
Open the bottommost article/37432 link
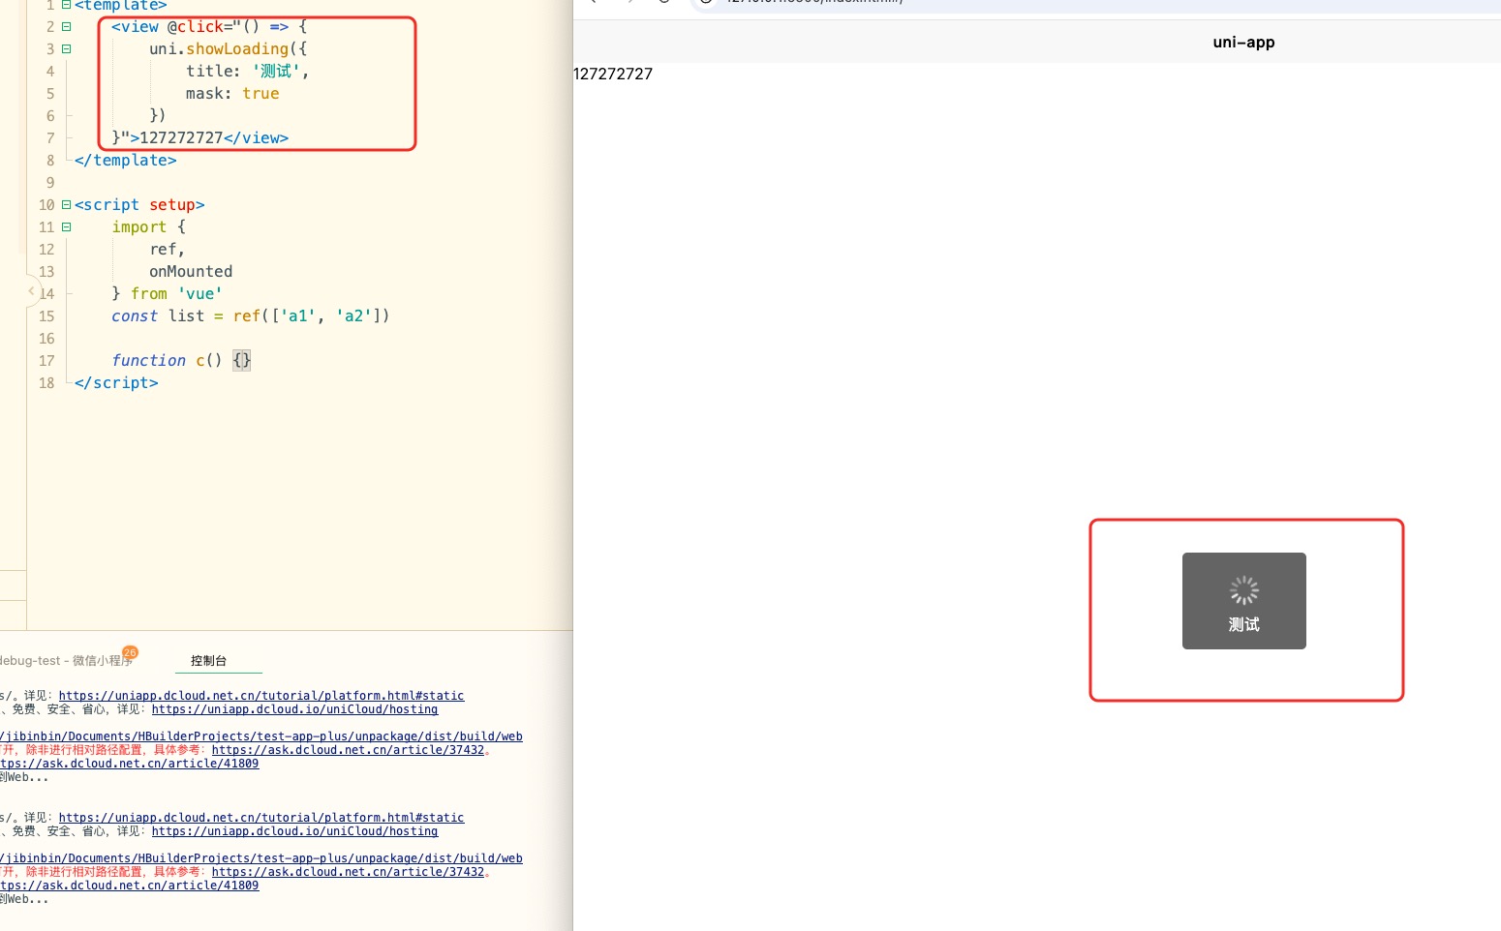coord(348,872)
